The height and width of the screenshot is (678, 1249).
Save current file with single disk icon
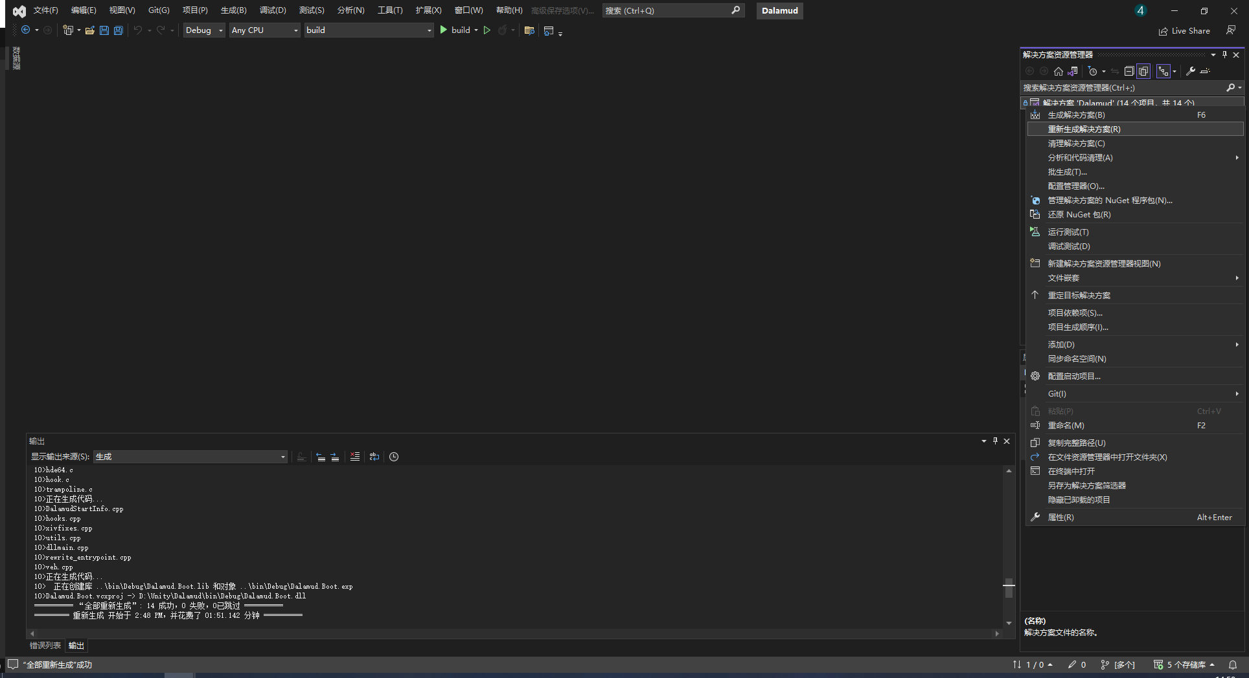click(104, 30)
